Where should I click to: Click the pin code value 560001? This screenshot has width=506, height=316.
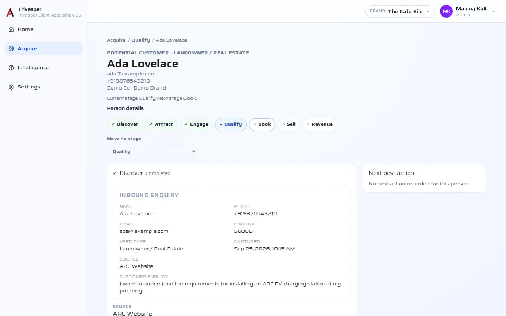pyautogui.click(x=245, y=231)
